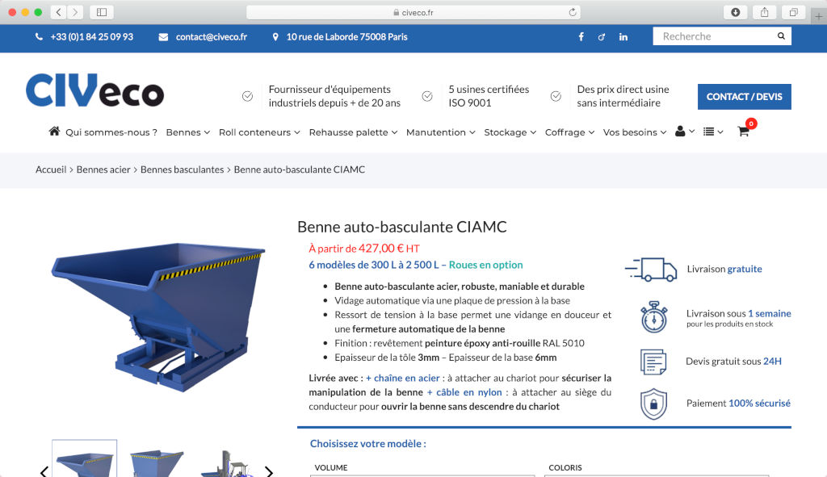Open the Facebook page icon
The image size is (827, 477).
pyautogui.click(x=581, y=37)
